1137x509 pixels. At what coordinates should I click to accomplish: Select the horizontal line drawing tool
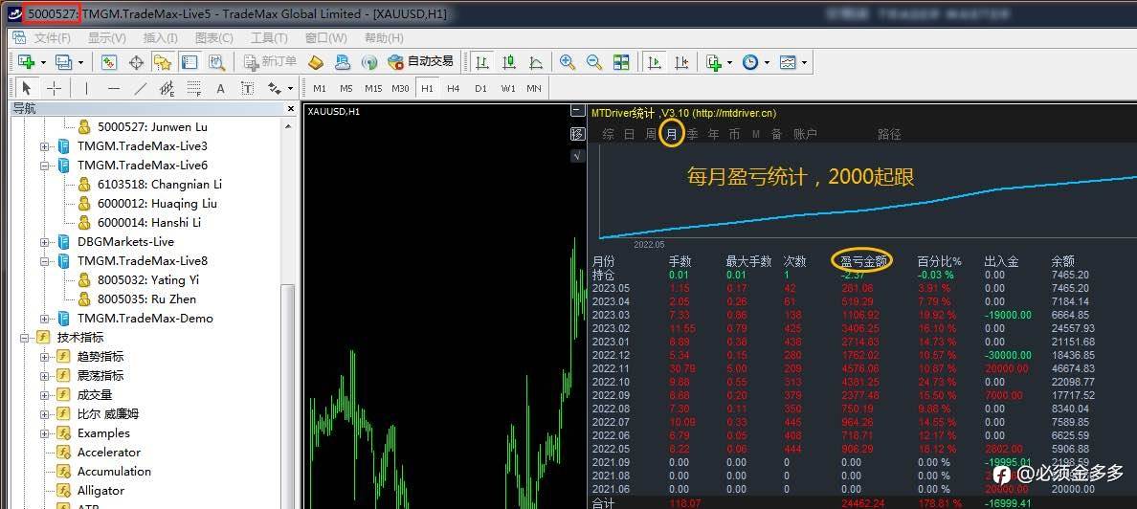pos(114,88)
